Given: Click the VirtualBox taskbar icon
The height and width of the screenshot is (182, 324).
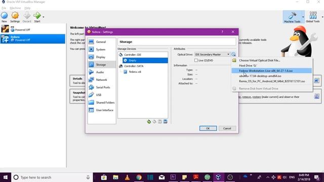Looking at the screenshot, I should coord(218,177).
